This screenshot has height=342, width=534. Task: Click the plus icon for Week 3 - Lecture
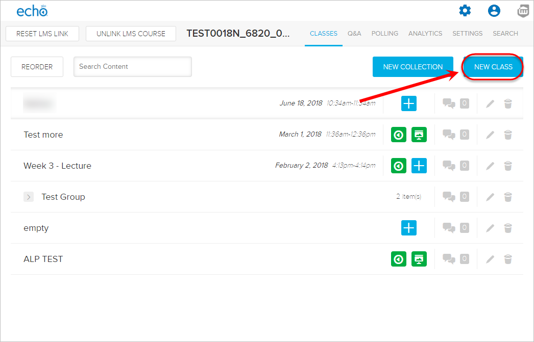click(x=419, y=166)
